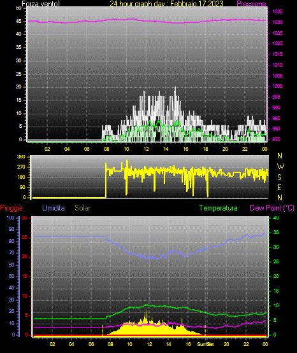Click the red 'Pioggia' legend label

(x=11, y=208)
